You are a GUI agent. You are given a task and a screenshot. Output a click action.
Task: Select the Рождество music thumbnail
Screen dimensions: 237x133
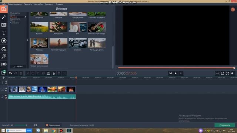(59, 27)
